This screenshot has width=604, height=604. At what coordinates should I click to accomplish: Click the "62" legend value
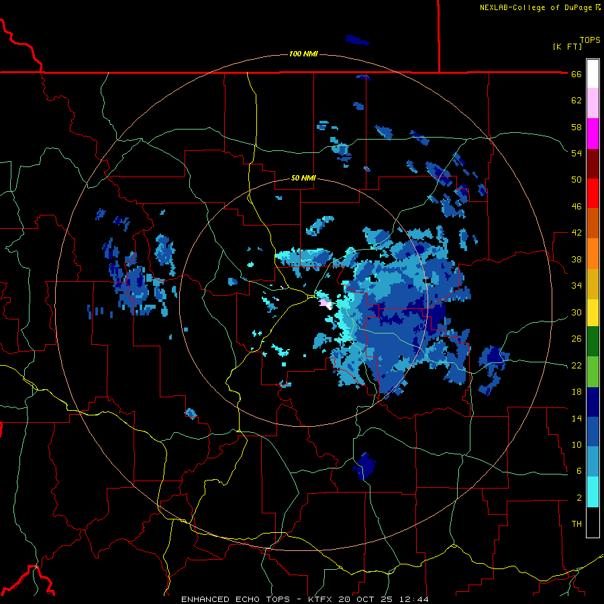(576, 101)
